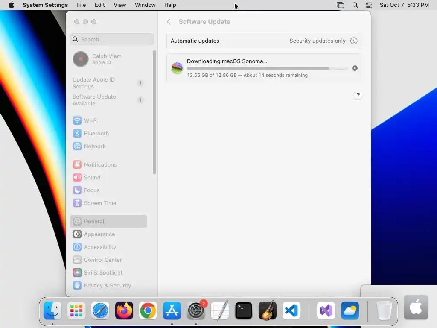437x328 pixels.
Task: Open the File menu
Action: point(82,5)
